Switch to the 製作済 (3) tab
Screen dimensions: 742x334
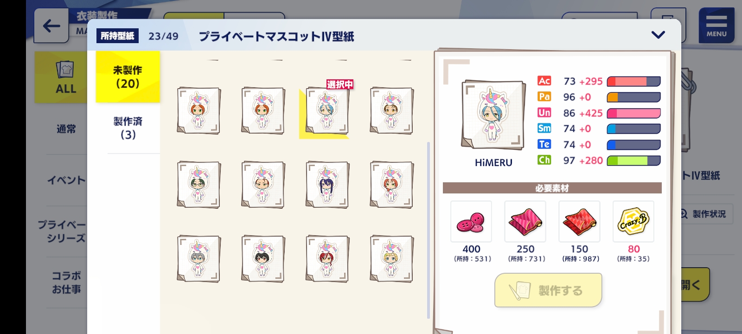[128, 128]
